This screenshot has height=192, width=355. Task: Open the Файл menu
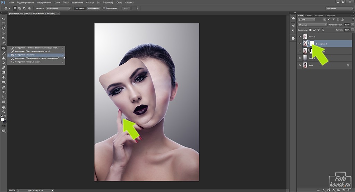coord(11,2)
